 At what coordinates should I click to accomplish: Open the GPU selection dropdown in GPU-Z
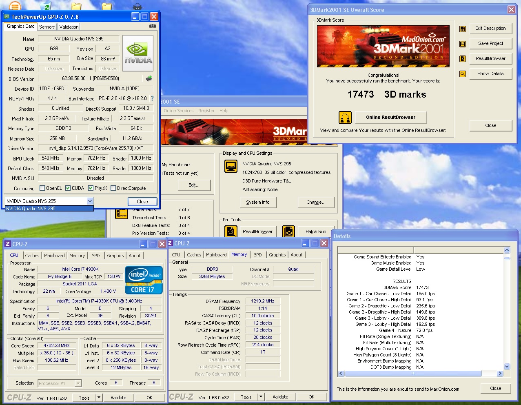pyautogui.click(x=90, y=201)
